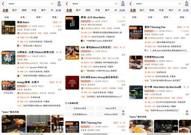Open 樂福 Bistro listing title

(x=23, y=22)
